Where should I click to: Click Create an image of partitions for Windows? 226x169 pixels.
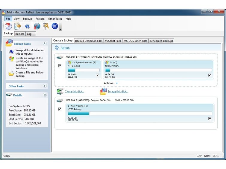tap(29, 63)
